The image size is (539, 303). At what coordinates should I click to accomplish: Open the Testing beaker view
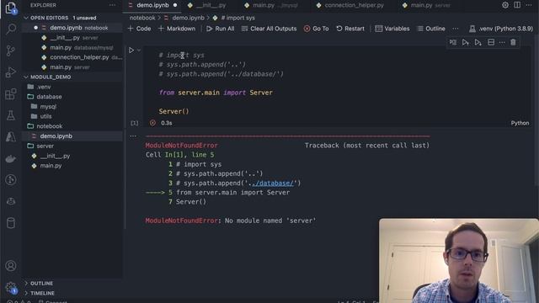[11, 115]
